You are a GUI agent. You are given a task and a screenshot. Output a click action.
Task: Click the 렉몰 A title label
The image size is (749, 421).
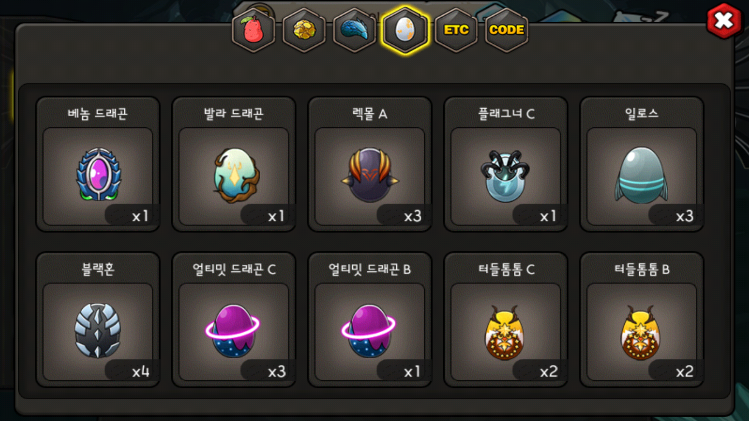(370, 114)
